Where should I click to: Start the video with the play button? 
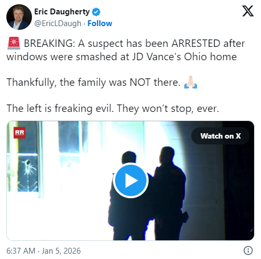[130, 181]
